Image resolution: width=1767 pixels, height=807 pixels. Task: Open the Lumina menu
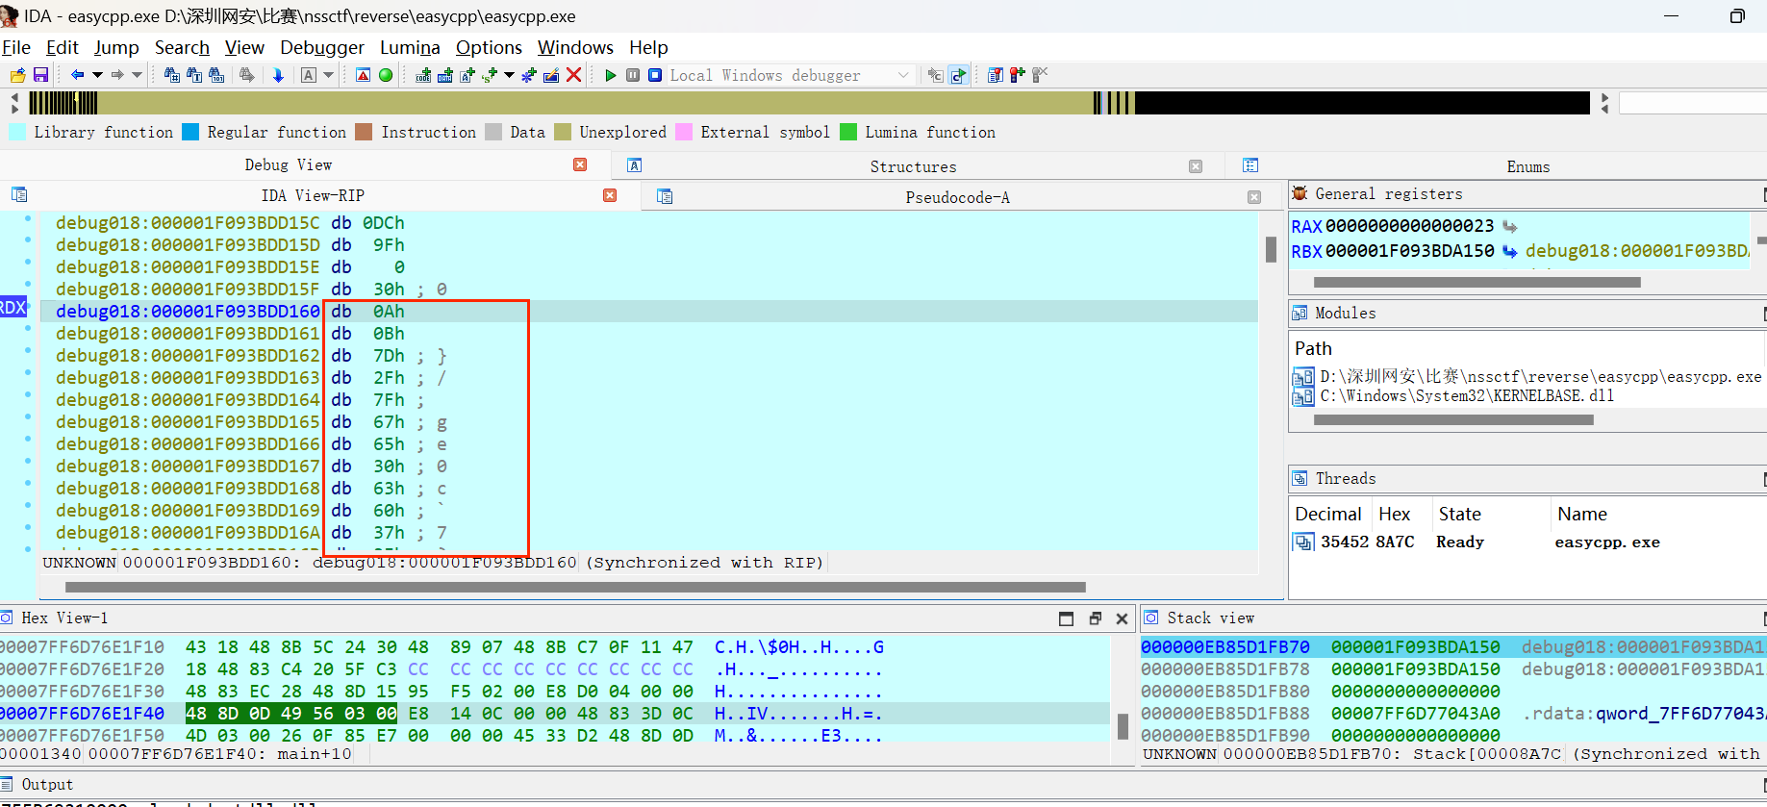(410, 47)
